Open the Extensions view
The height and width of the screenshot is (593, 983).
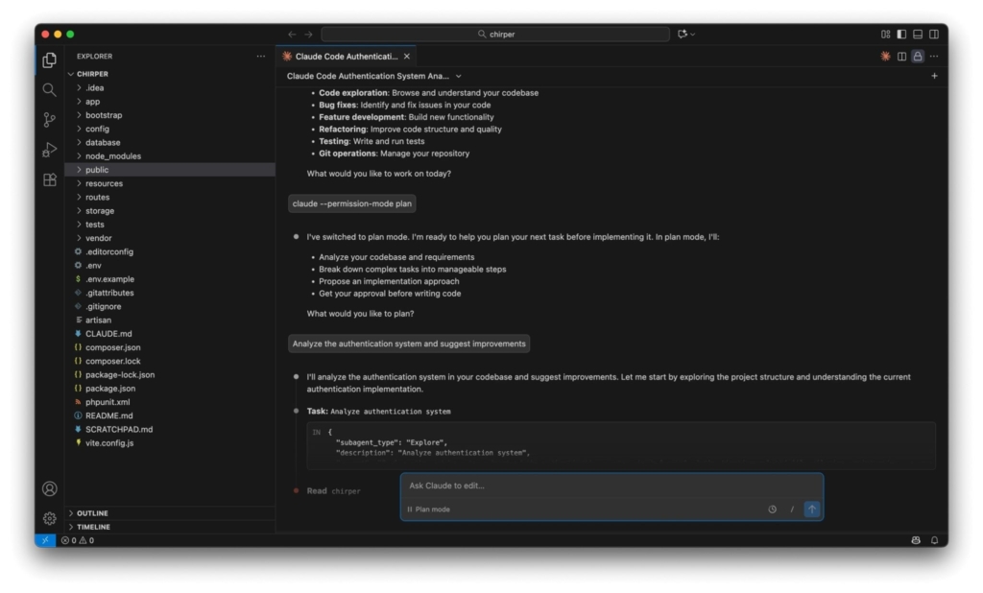point(50,179)
